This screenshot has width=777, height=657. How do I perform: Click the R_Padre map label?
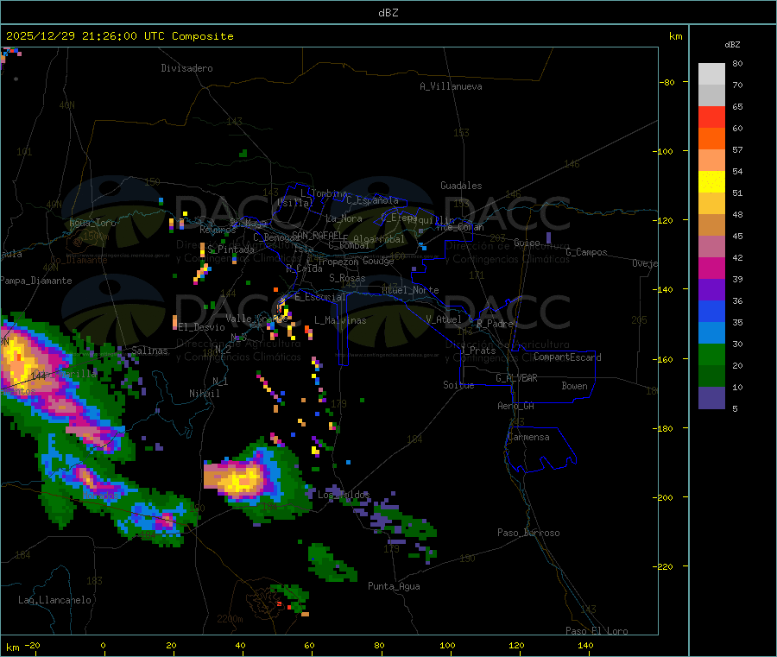[495, 324]
